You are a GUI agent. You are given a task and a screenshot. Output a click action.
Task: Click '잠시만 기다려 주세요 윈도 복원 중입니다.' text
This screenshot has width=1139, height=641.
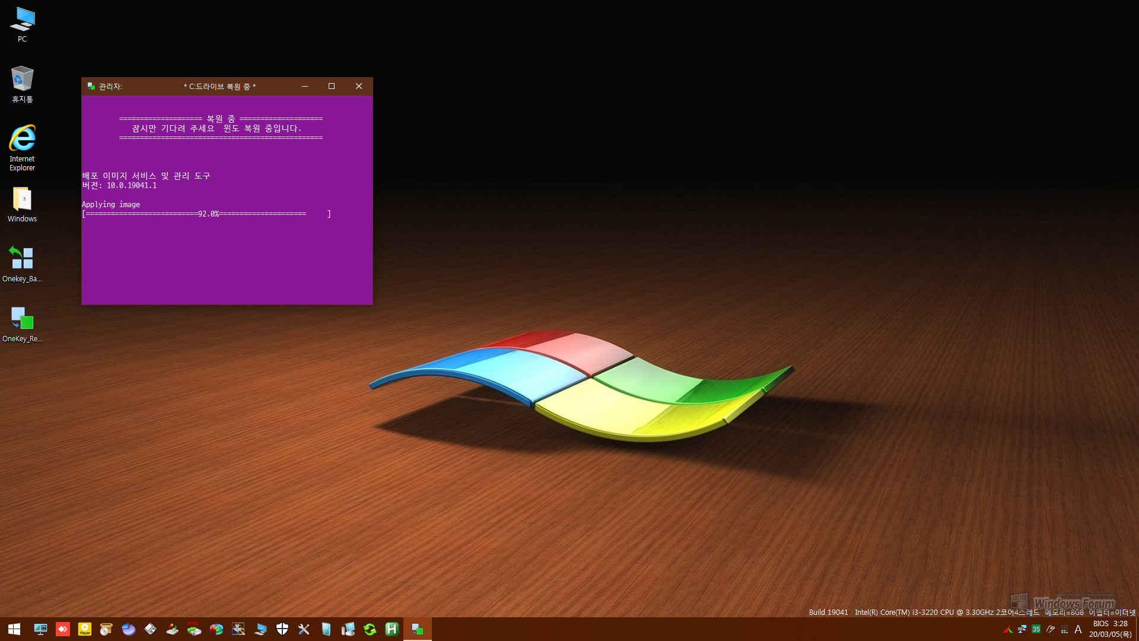[x=217, y=128]
